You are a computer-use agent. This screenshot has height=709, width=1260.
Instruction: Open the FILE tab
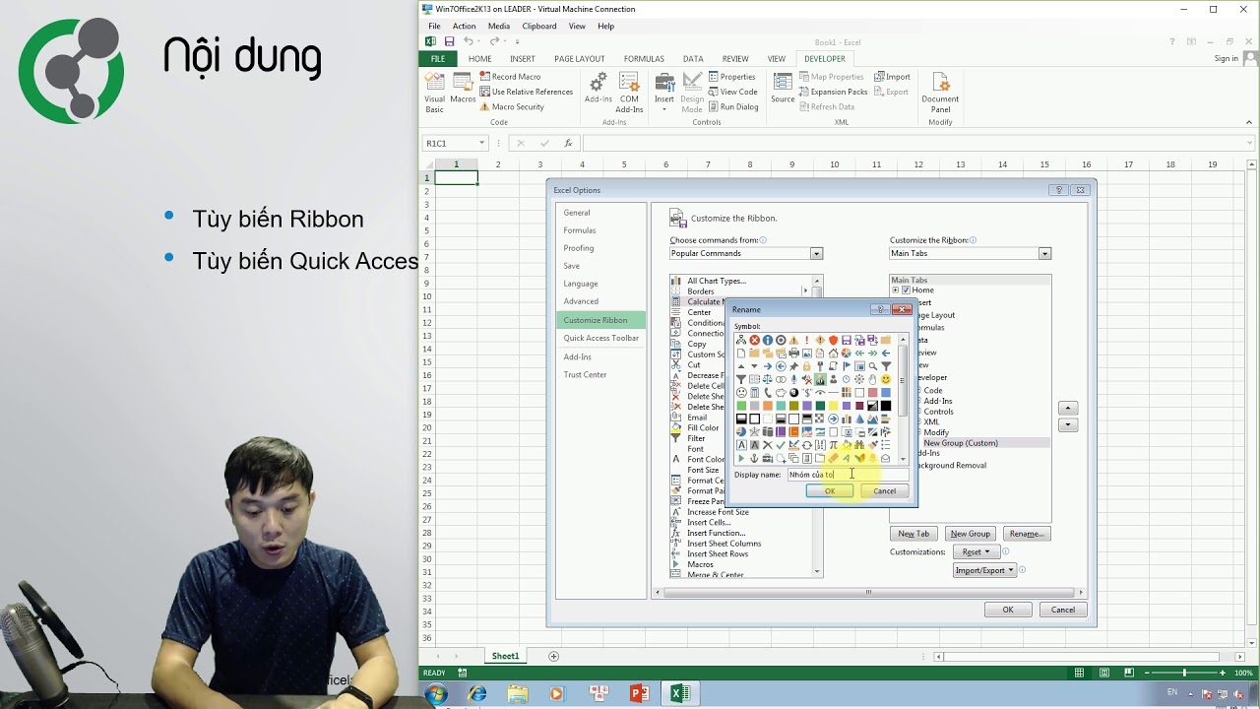437,58
